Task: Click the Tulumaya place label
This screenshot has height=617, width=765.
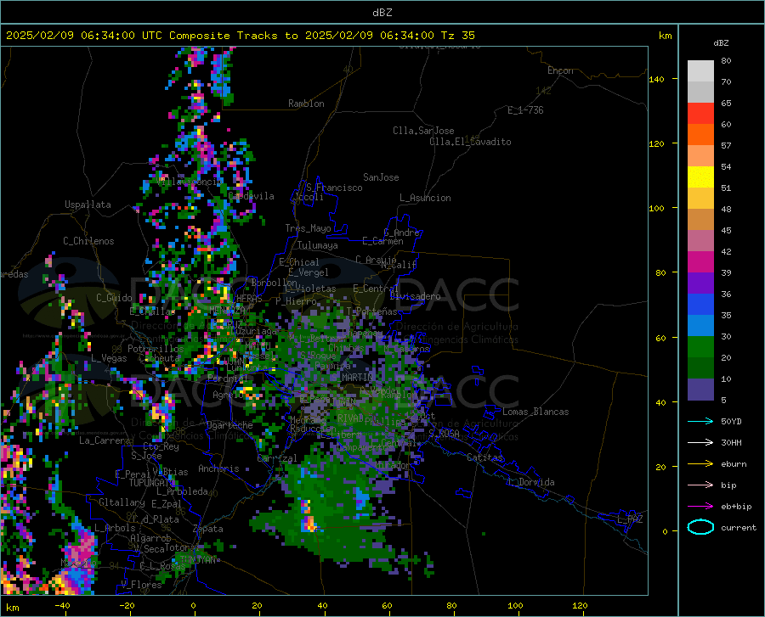Action: (x=318, y=245)
